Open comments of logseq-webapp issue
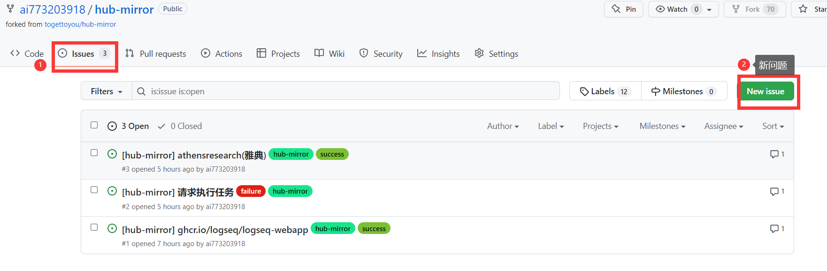This screenshot has width=827, height=271. [777, 229]
